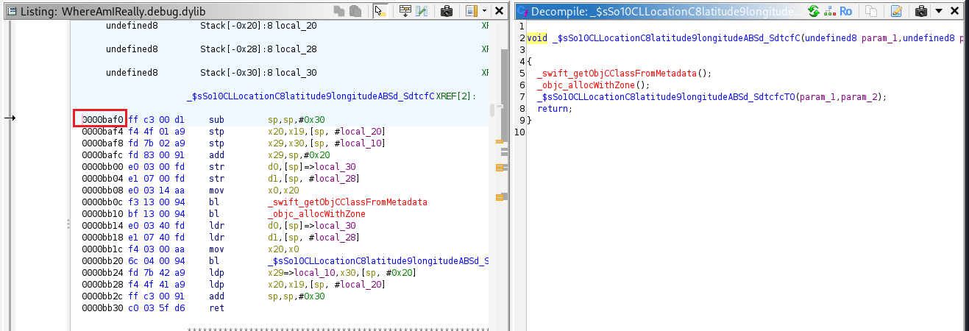Select the Decompile panel title tab
This screenshot has height=331, width=969.
tap(659, 11)
